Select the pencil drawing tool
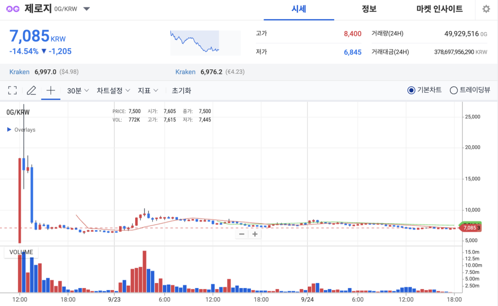This screenshot has width=498, height=306. point(31,90)
